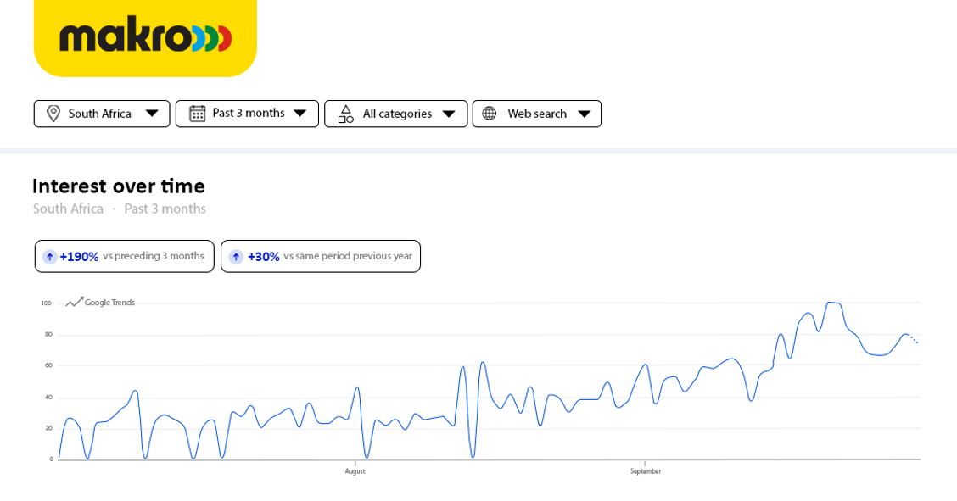The image size is (957, 501).
Task: Click the 'Google Trends' chart label
Action: point(109,303)
